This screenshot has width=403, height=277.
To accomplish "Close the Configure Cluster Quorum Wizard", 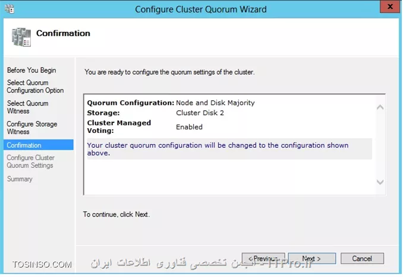I will pyautogui.click(x=390, y=7).
